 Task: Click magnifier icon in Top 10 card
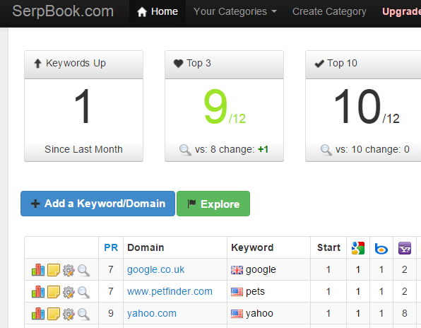[x=326, y=150]
